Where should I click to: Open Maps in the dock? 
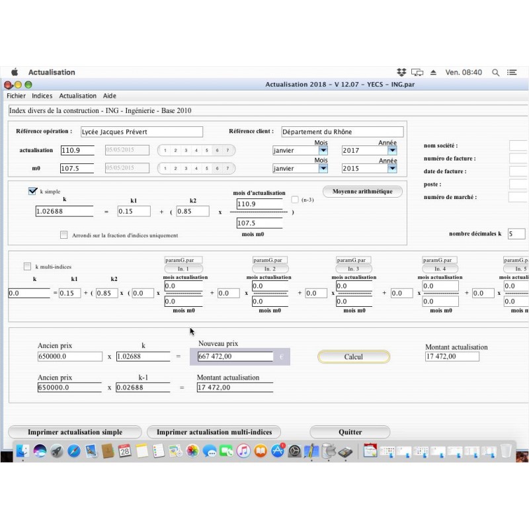click(175, 451)
